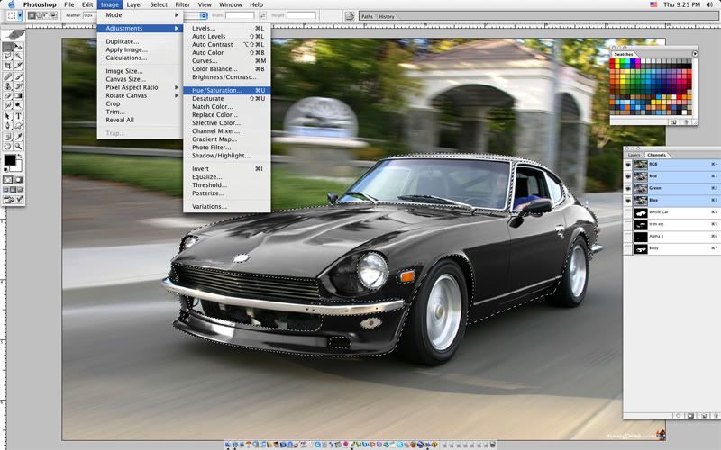Show the Whole Car channel

628,212
